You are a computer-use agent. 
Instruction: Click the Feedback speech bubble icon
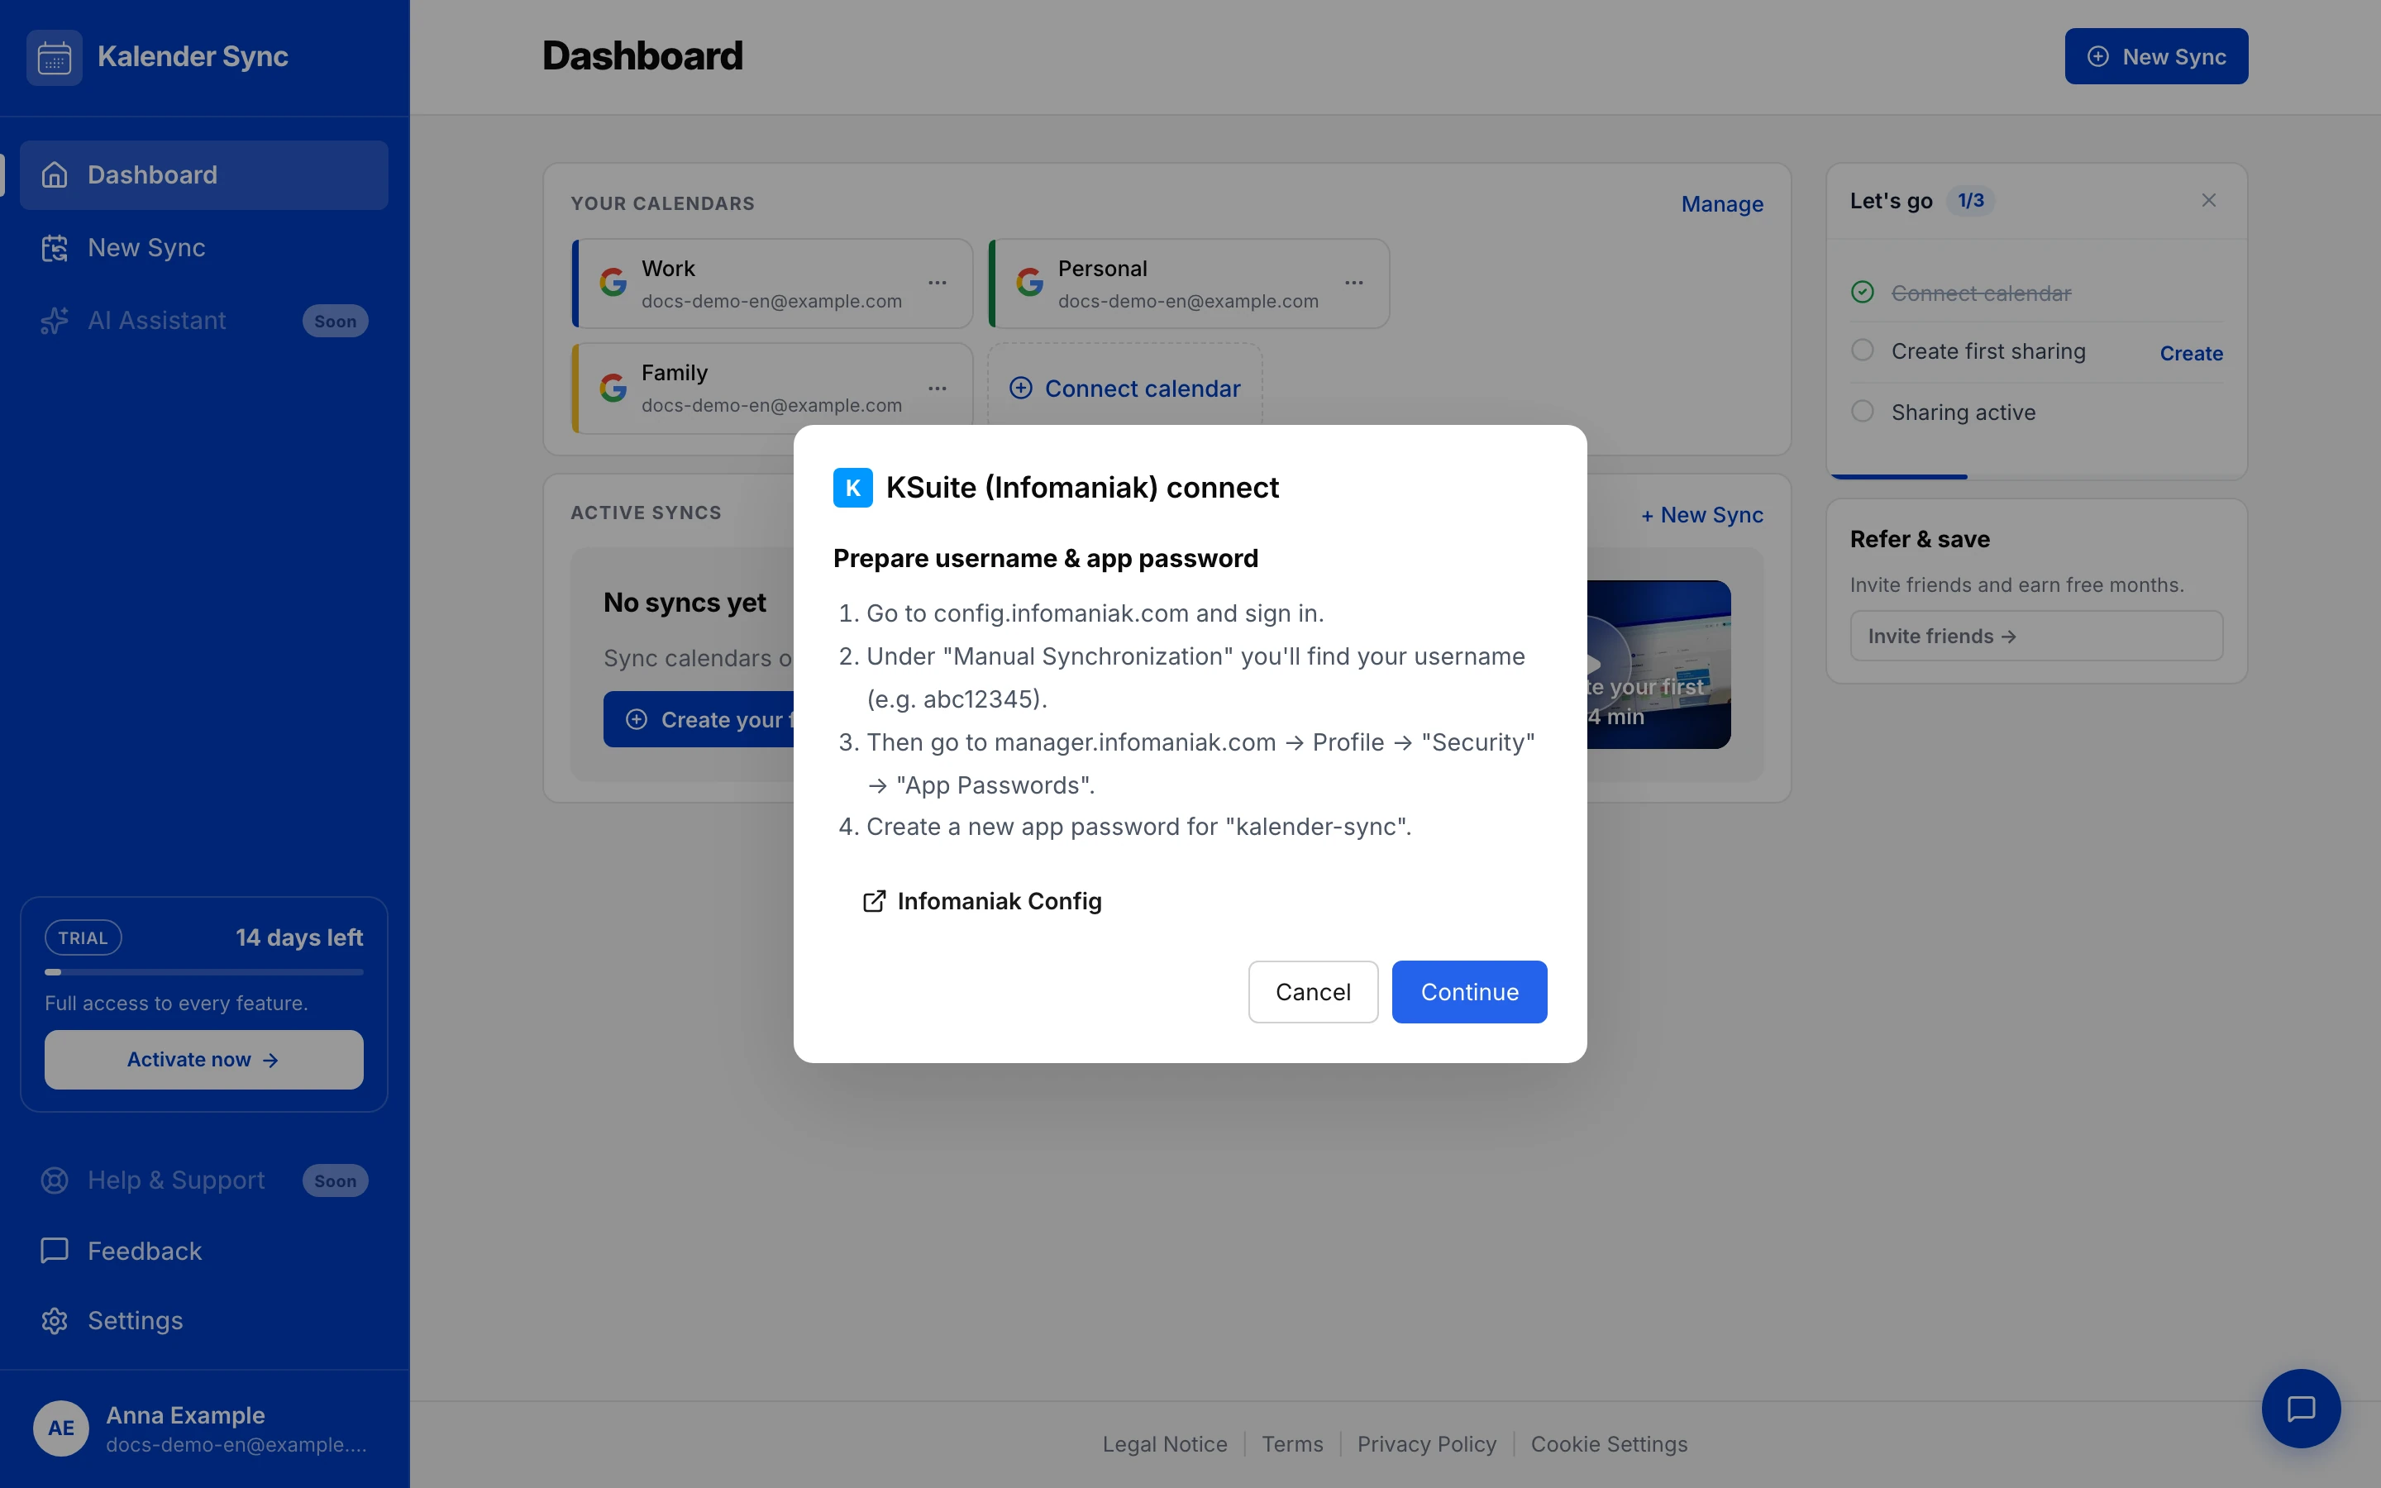55,1251
